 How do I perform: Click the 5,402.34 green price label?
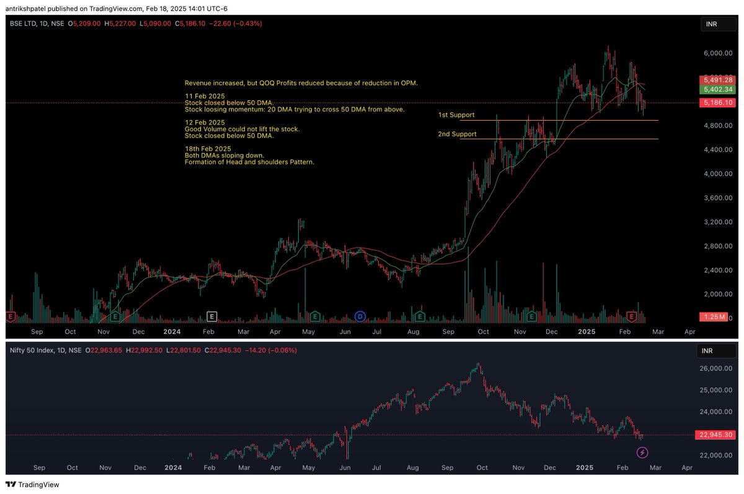point(717,90)
